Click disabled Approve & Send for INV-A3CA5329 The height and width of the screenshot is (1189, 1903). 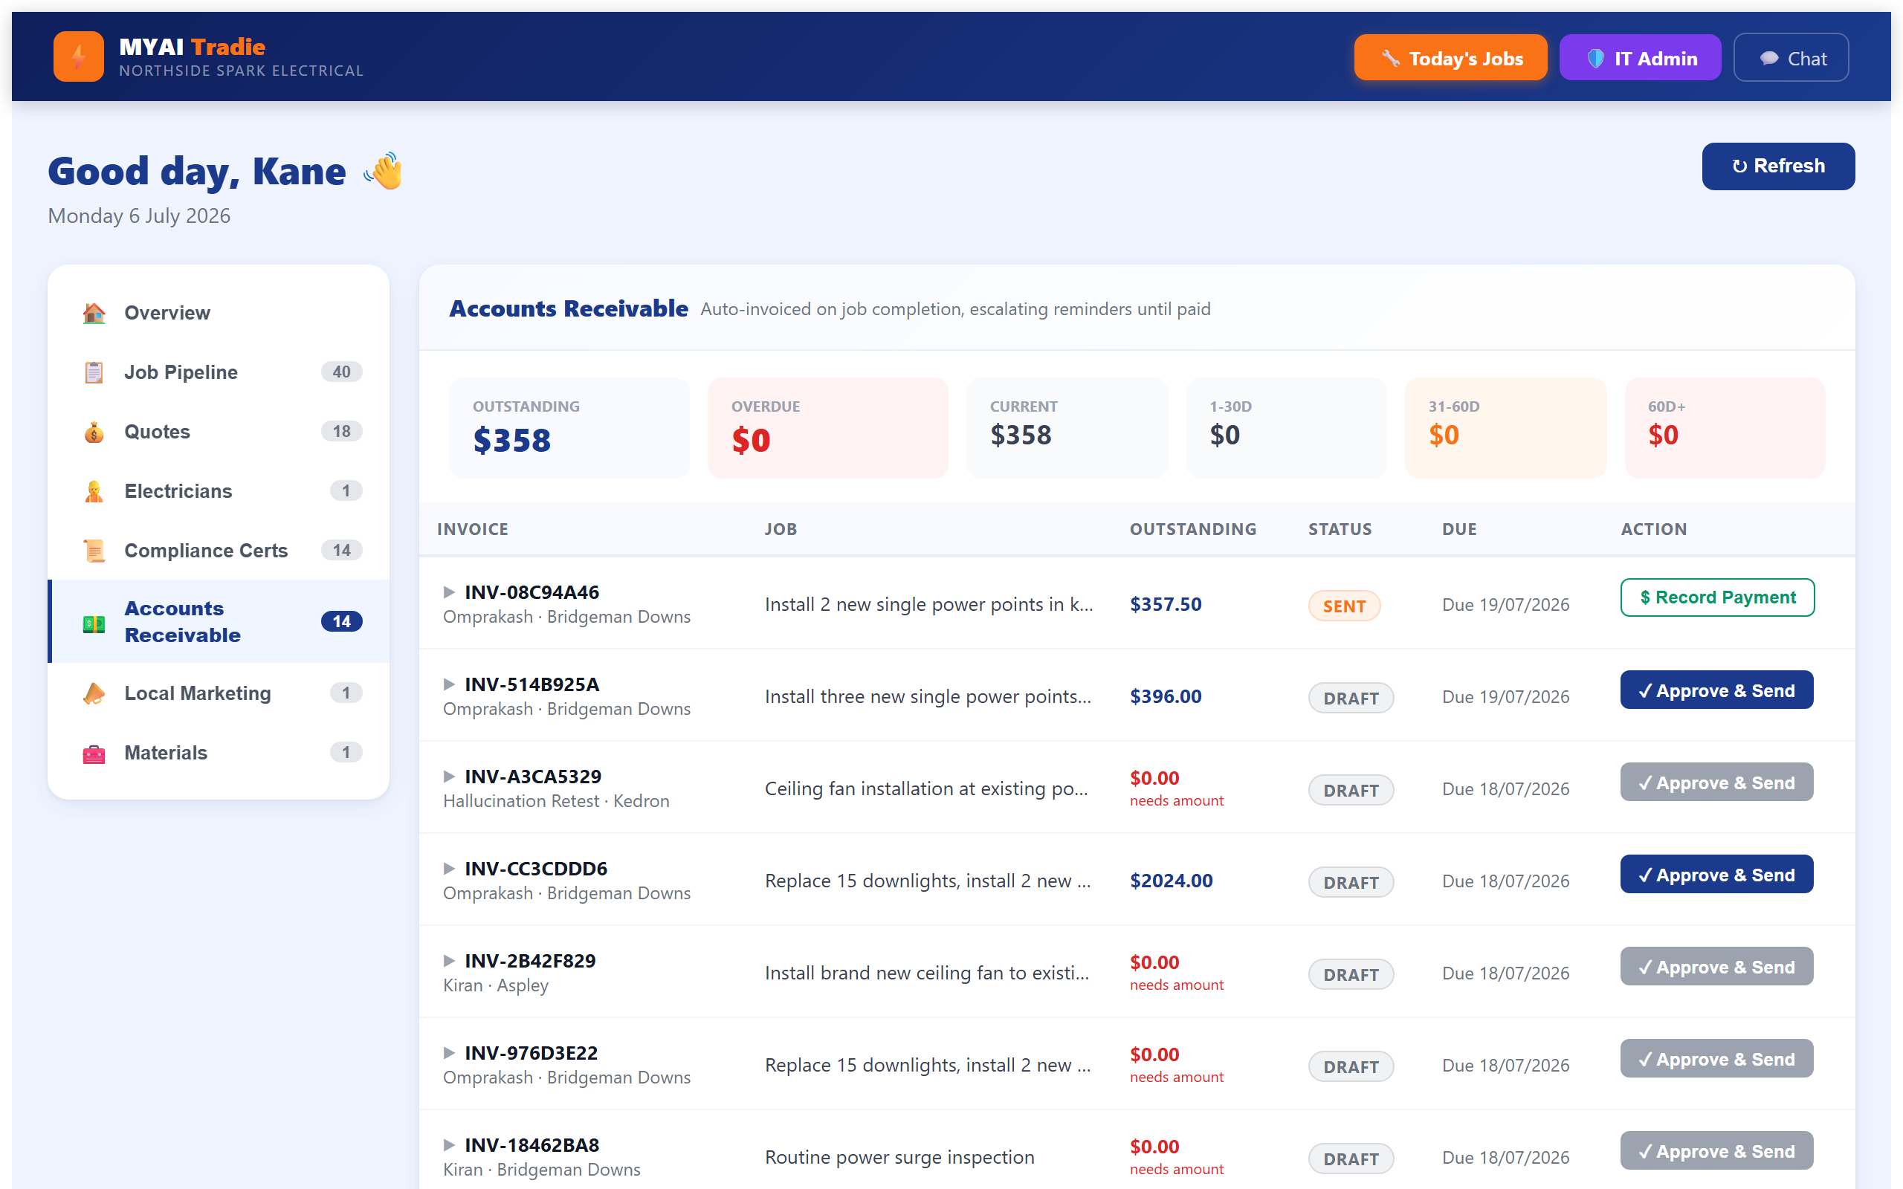[x=1716, y=782]
